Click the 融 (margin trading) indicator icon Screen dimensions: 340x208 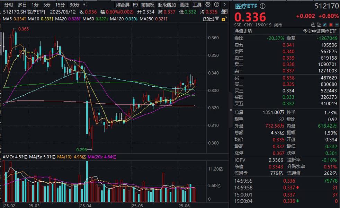tap(319, 25)
